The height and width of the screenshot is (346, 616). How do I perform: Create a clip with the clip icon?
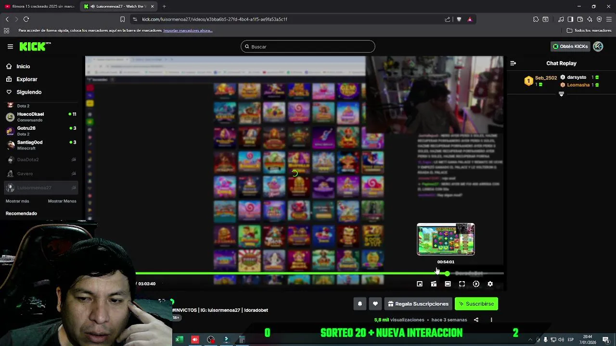coord(434,284)
